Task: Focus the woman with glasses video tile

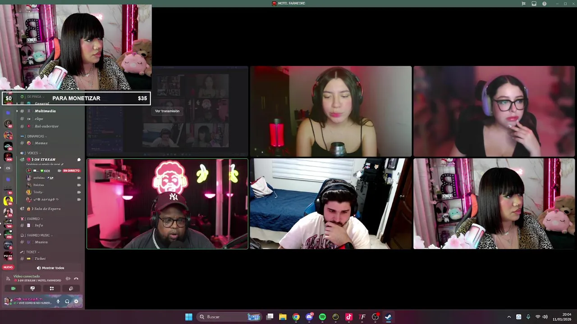Action: click(x=494, y=111)
